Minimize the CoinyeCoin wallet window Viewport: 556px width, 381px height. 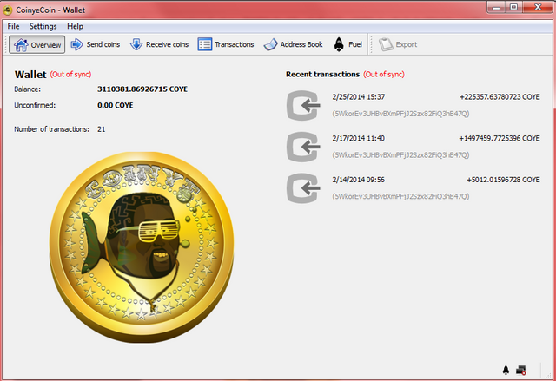click(496, 7)
